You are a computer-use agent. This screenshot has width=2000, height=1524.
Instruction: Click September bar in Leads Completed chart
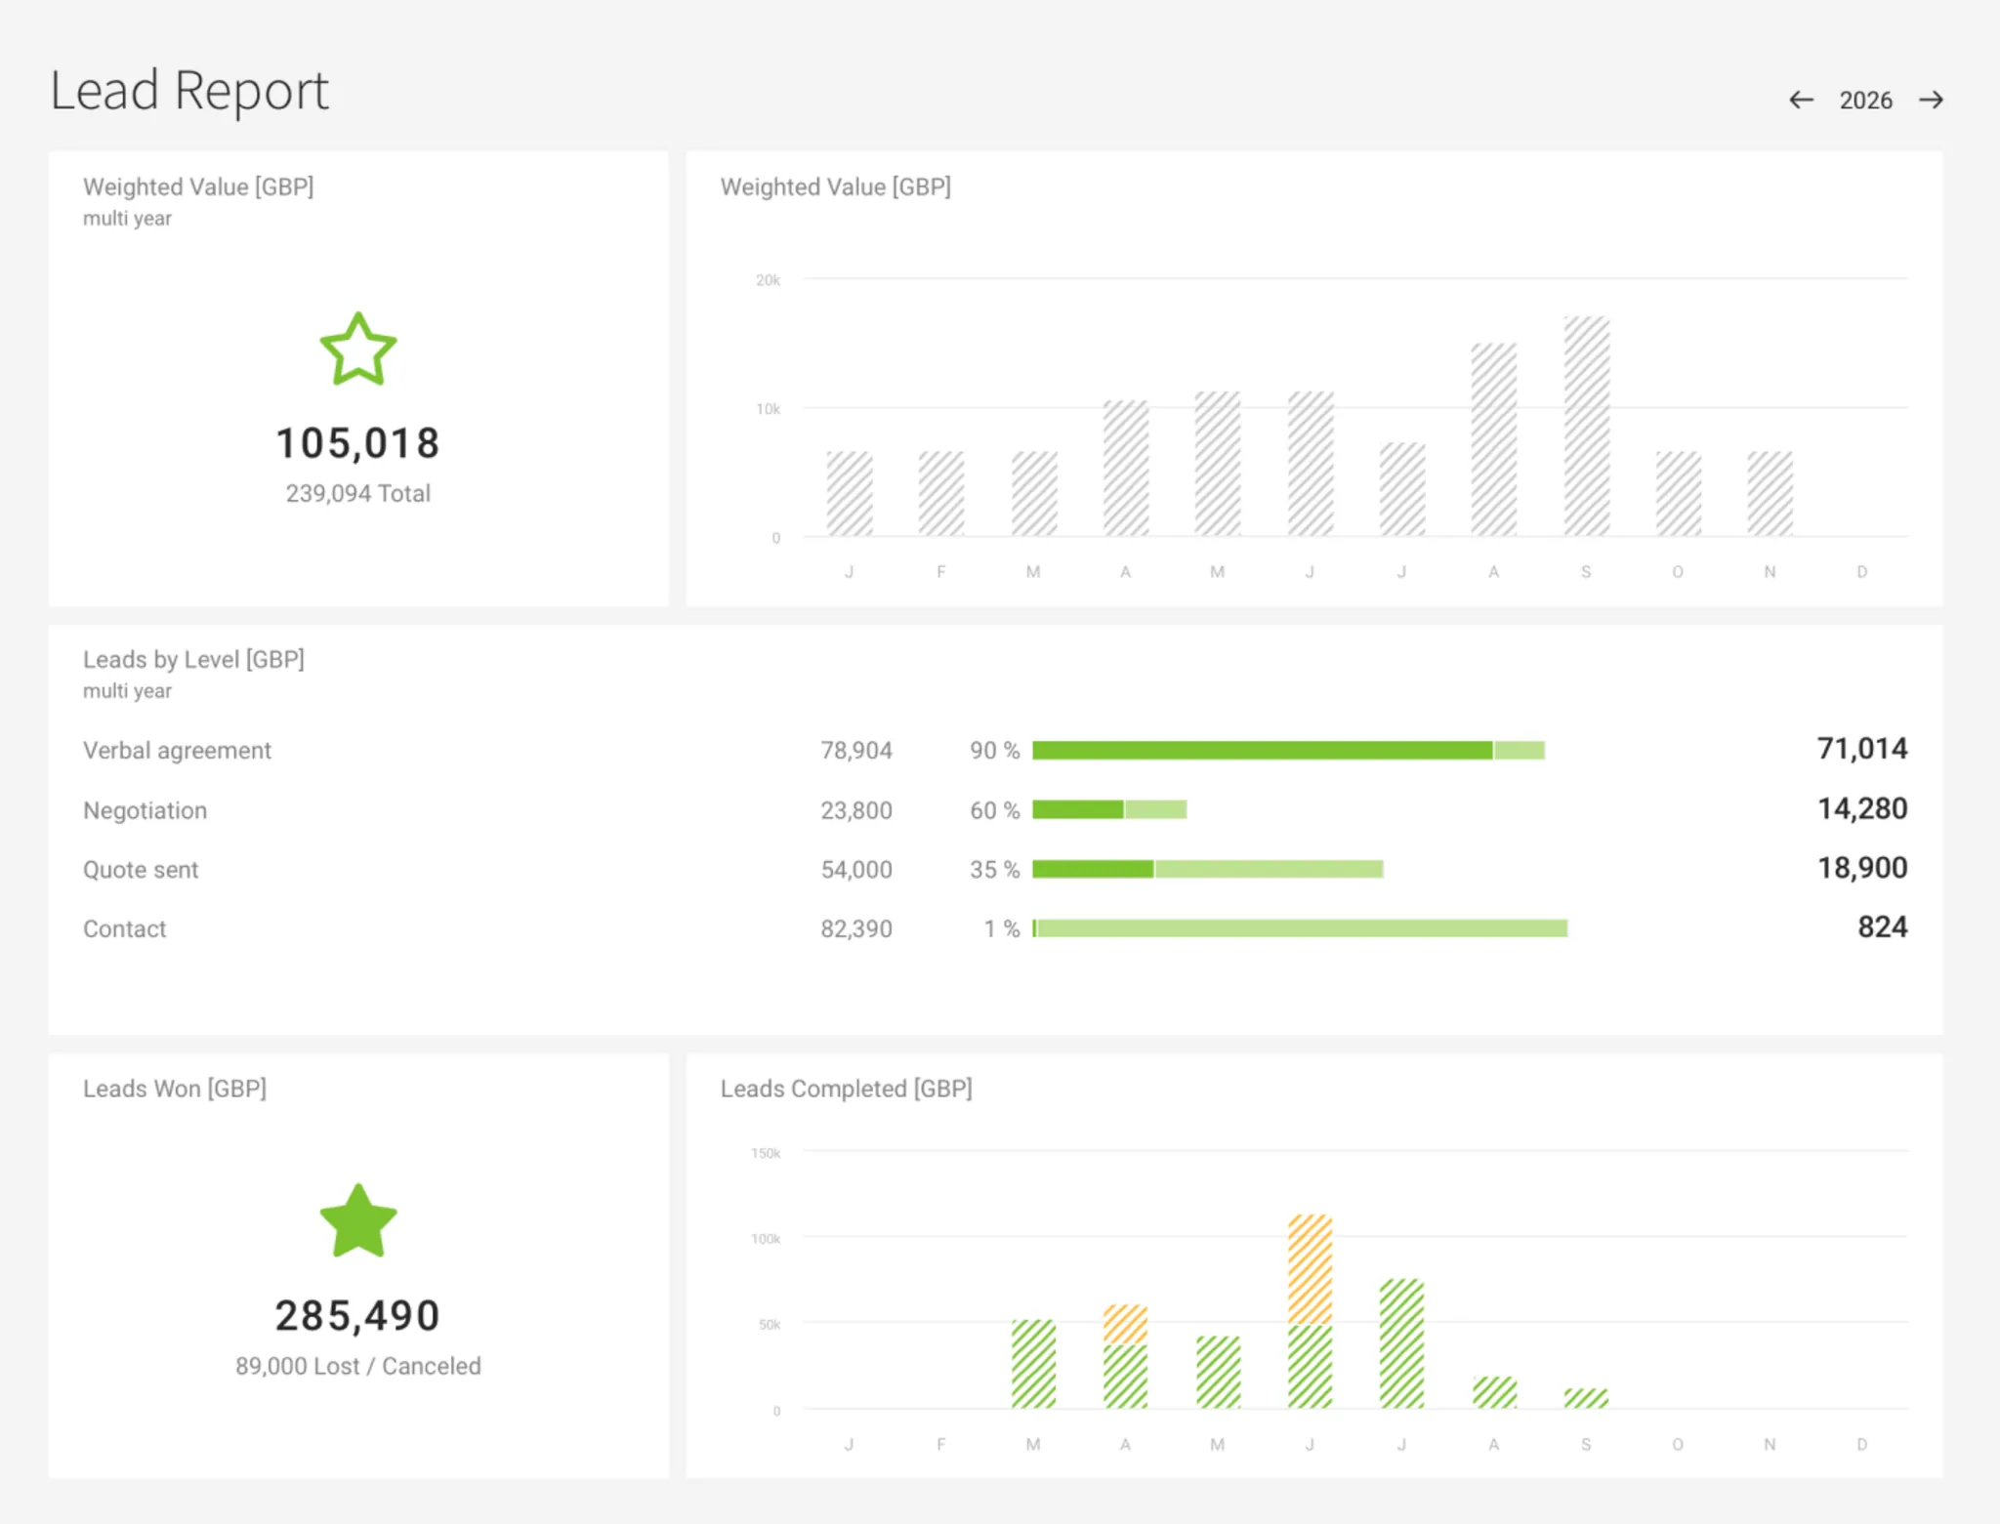[1586, 1399]
